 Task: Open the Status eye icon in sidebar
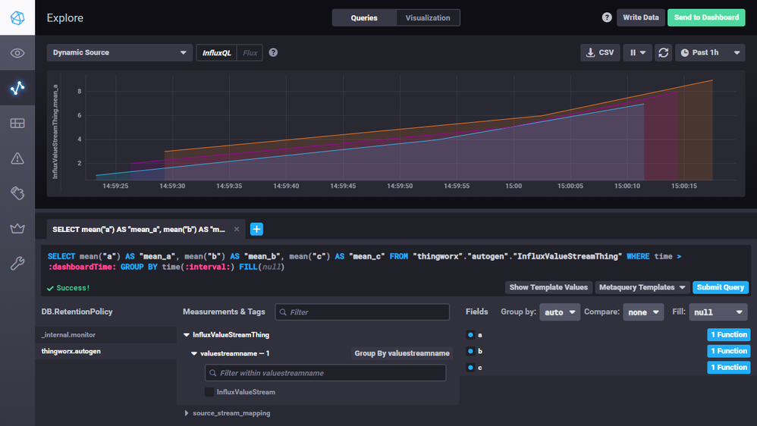(17, 53)
